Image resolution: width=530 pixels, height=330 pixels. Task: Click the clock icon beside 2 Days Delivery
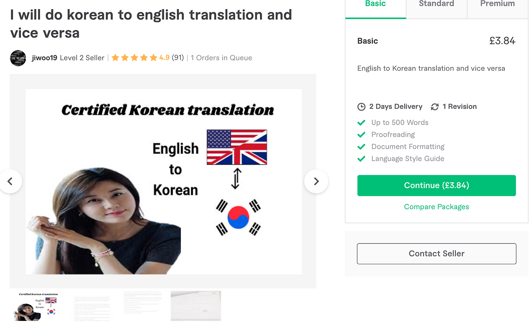point(361,107)
